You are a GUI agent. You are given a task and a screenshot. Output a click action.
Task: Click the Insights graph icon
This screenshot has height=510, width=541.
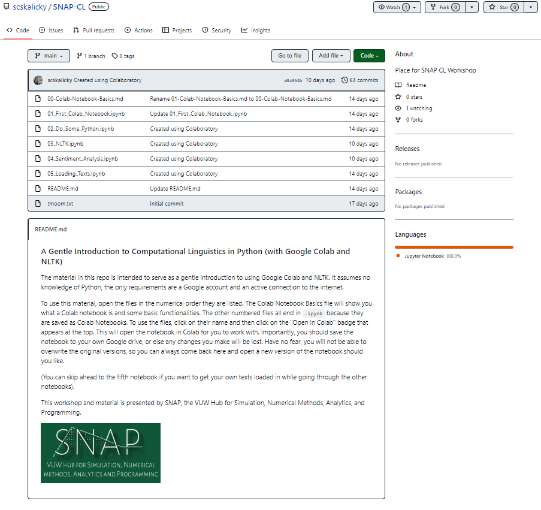[244, 31]
